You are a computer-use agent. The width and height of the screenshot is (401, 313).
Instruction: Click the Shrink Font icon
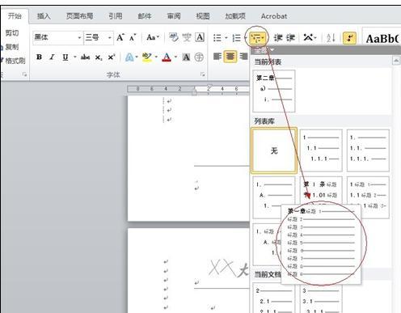[x=133, y=37]
